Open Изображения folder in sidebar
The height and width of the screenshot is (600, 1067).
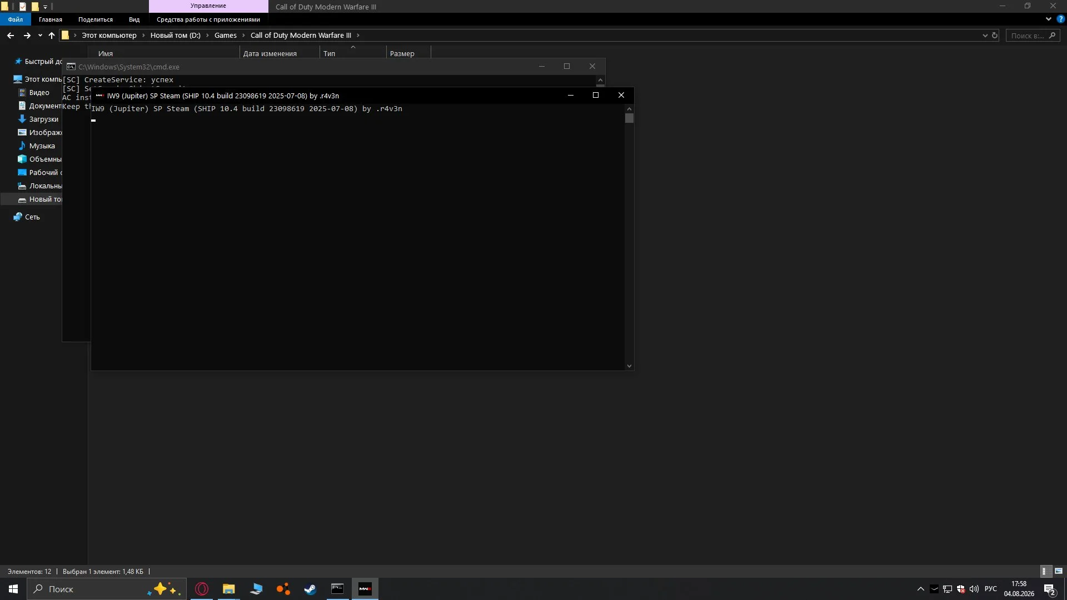(x=39, y=132)
